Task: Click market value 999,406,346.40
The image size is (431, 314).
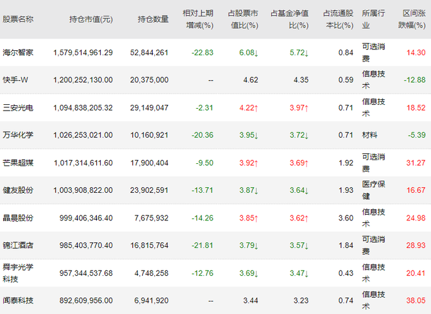Action: (86, 218)
